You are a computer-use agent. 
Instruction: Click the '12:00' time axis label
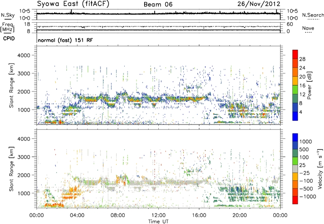(158, 216)
